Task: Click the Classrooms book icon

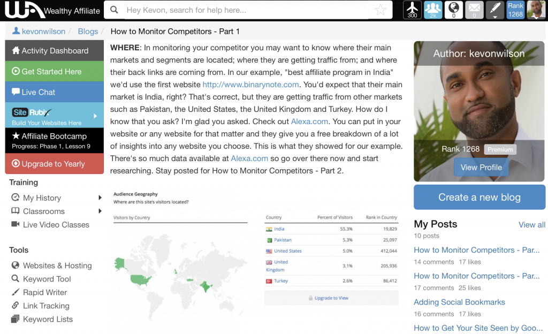Action: (x=16, y=211)
